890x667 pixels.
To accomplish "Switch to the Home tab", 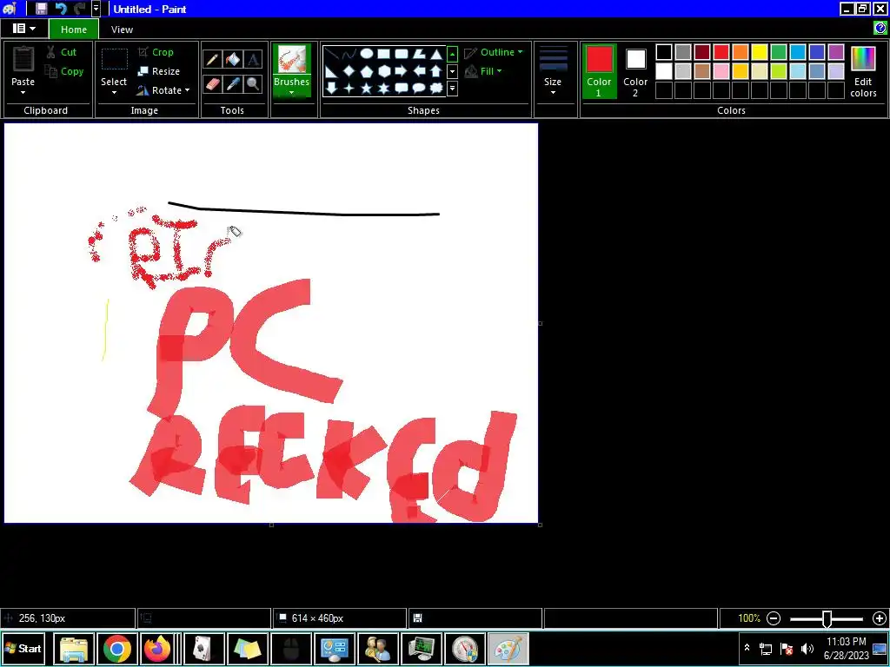I will pyautogui.click(x=74, y=30).
